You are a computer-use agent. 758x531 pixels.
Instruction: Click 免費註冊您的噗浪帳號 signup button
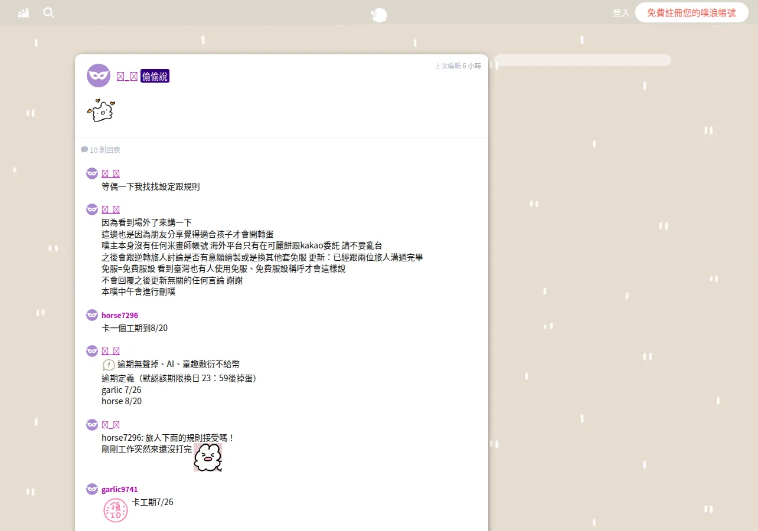(691, 12)
